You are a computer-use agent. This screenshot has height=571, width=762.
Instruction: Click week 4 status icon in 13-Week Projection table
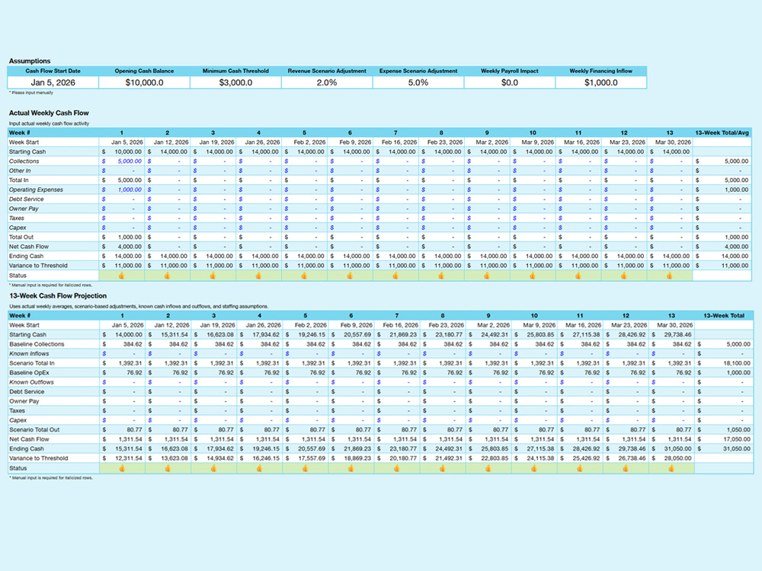point(260,468)
